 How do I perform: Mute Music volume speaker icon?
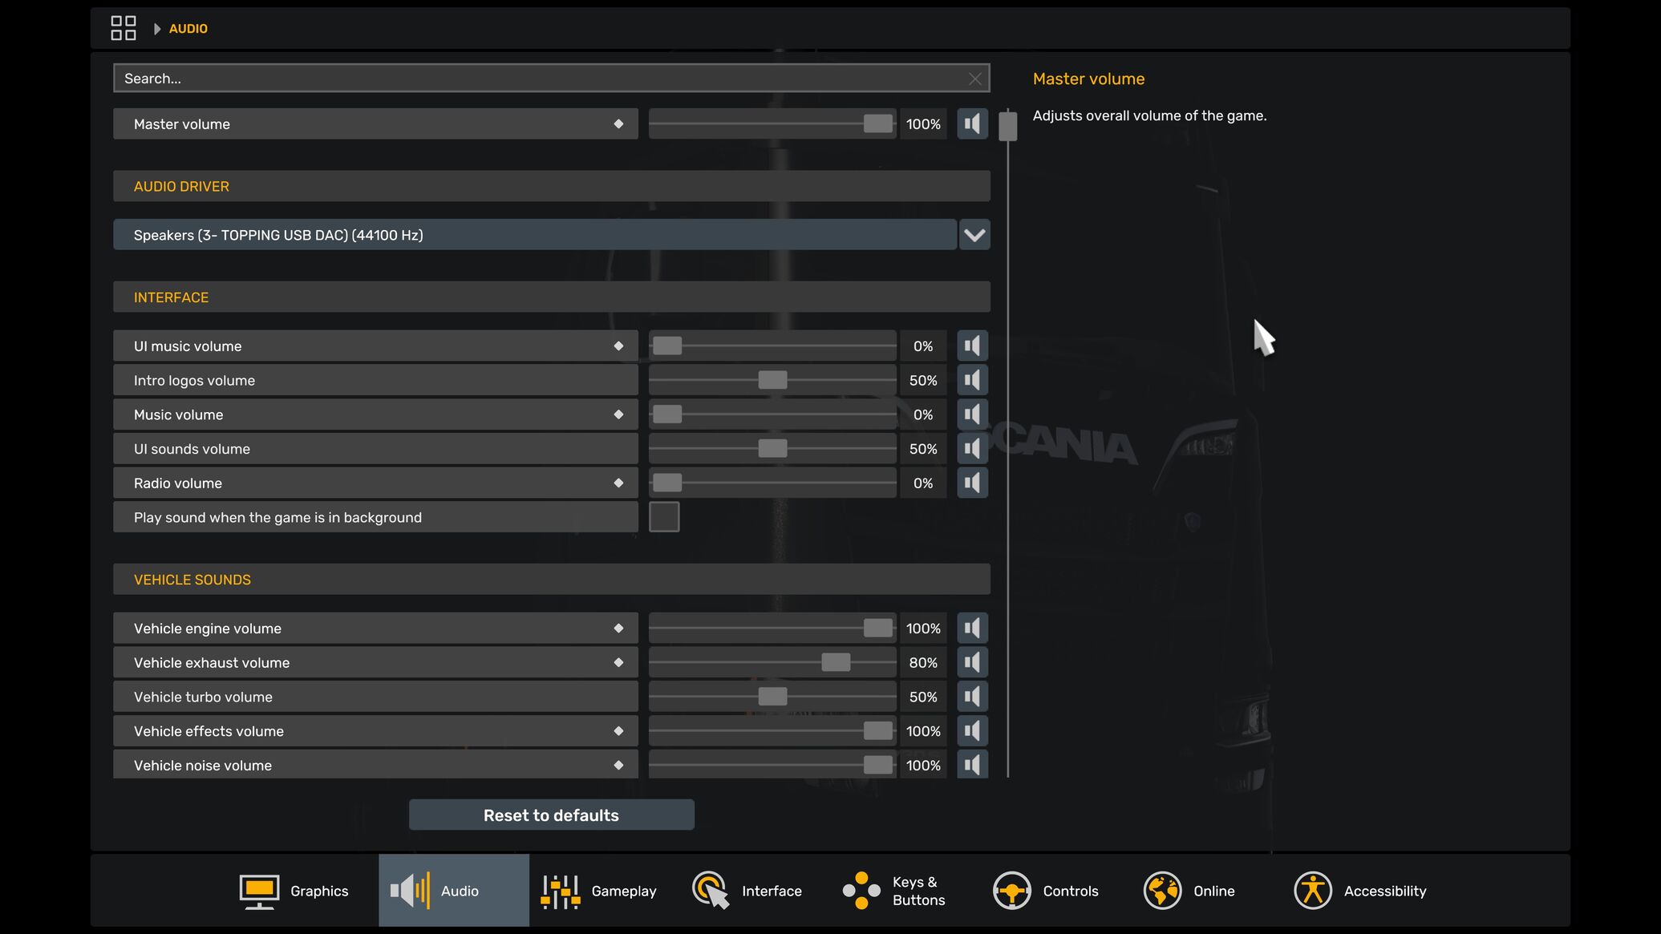[x=972, y=414]
